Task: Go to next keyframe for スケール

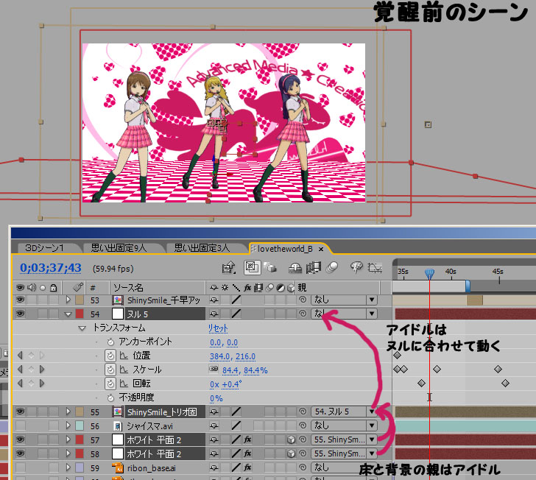Action: point(42,370)
